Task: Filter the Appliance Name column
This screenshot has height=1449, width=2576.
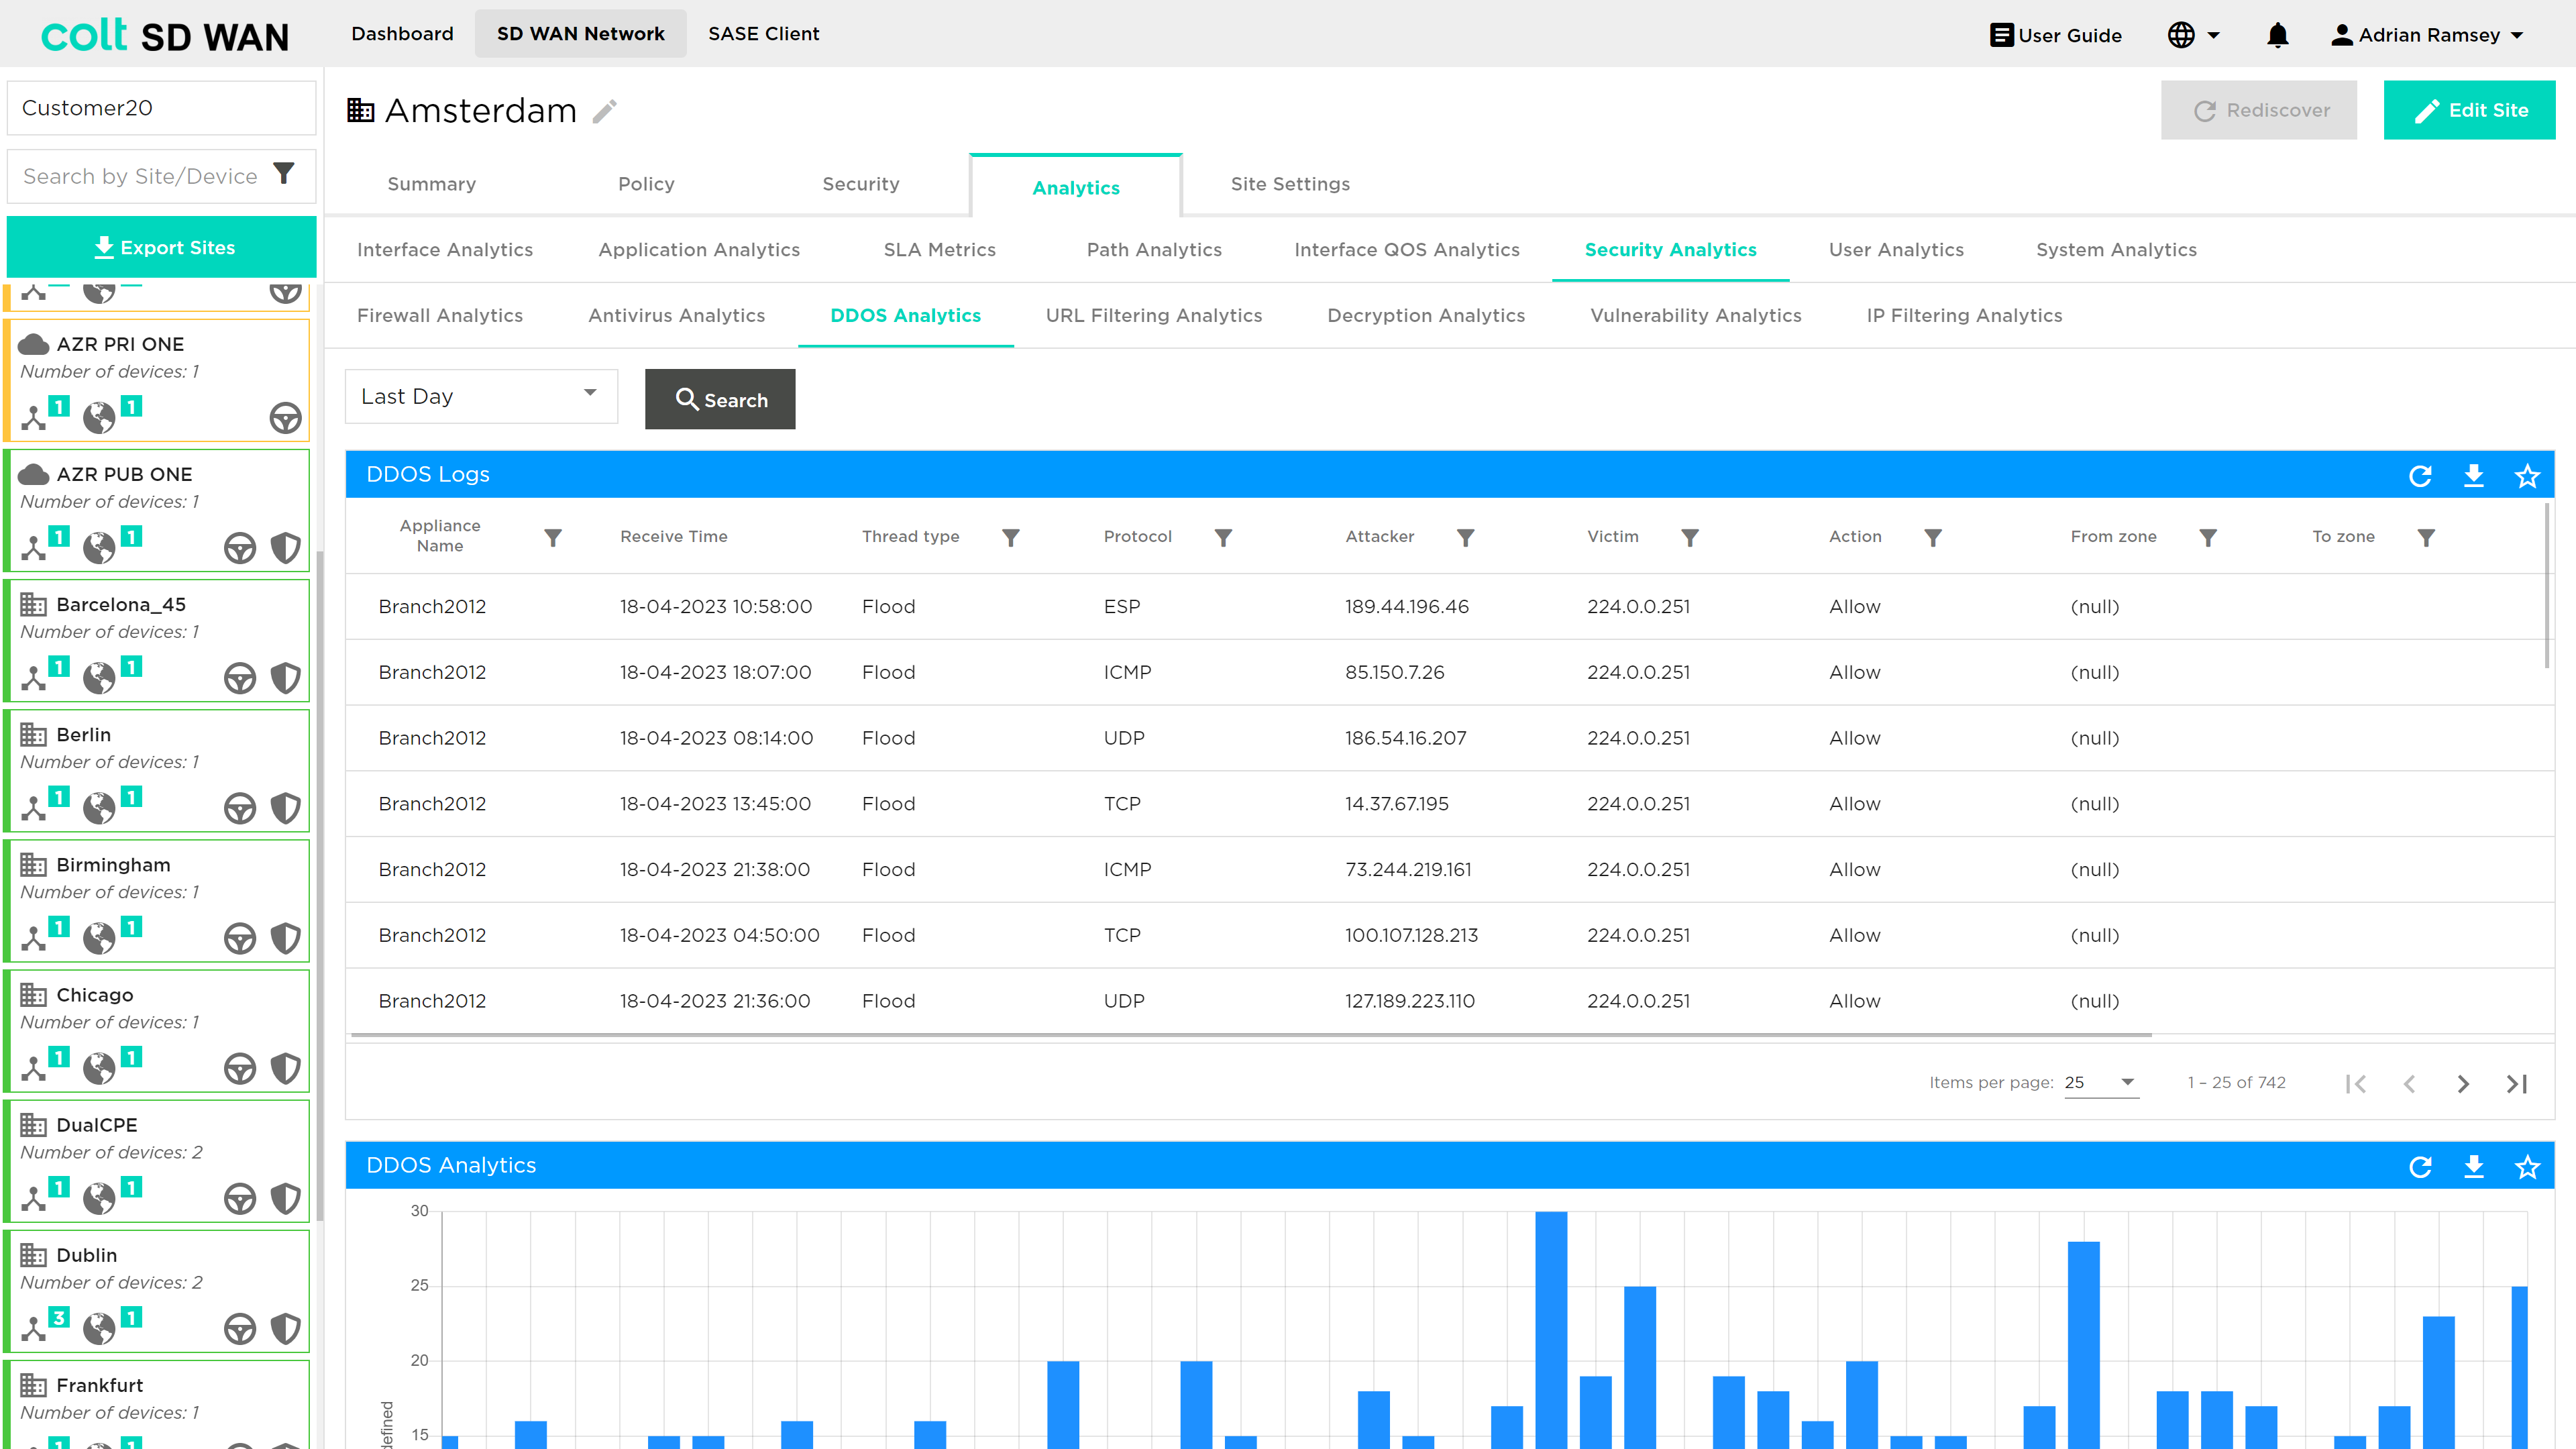Action: (553, 537)
